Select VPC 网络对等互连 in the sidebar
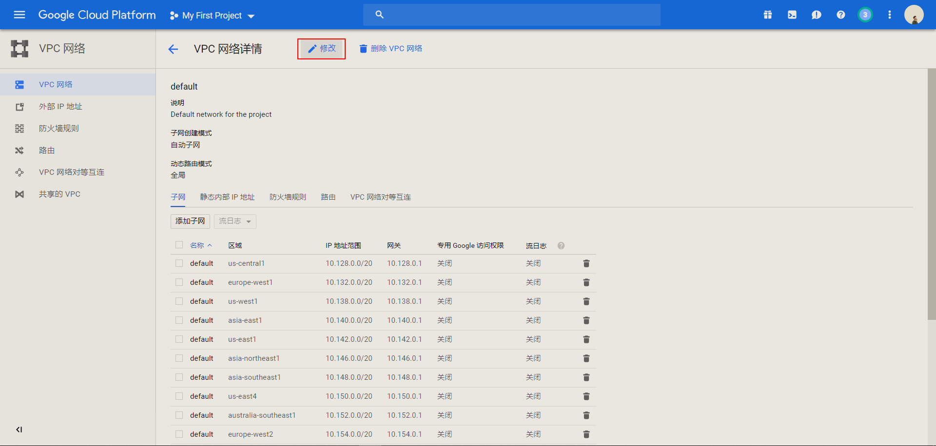Screen dimensions: 936x446 coord(78,172)
